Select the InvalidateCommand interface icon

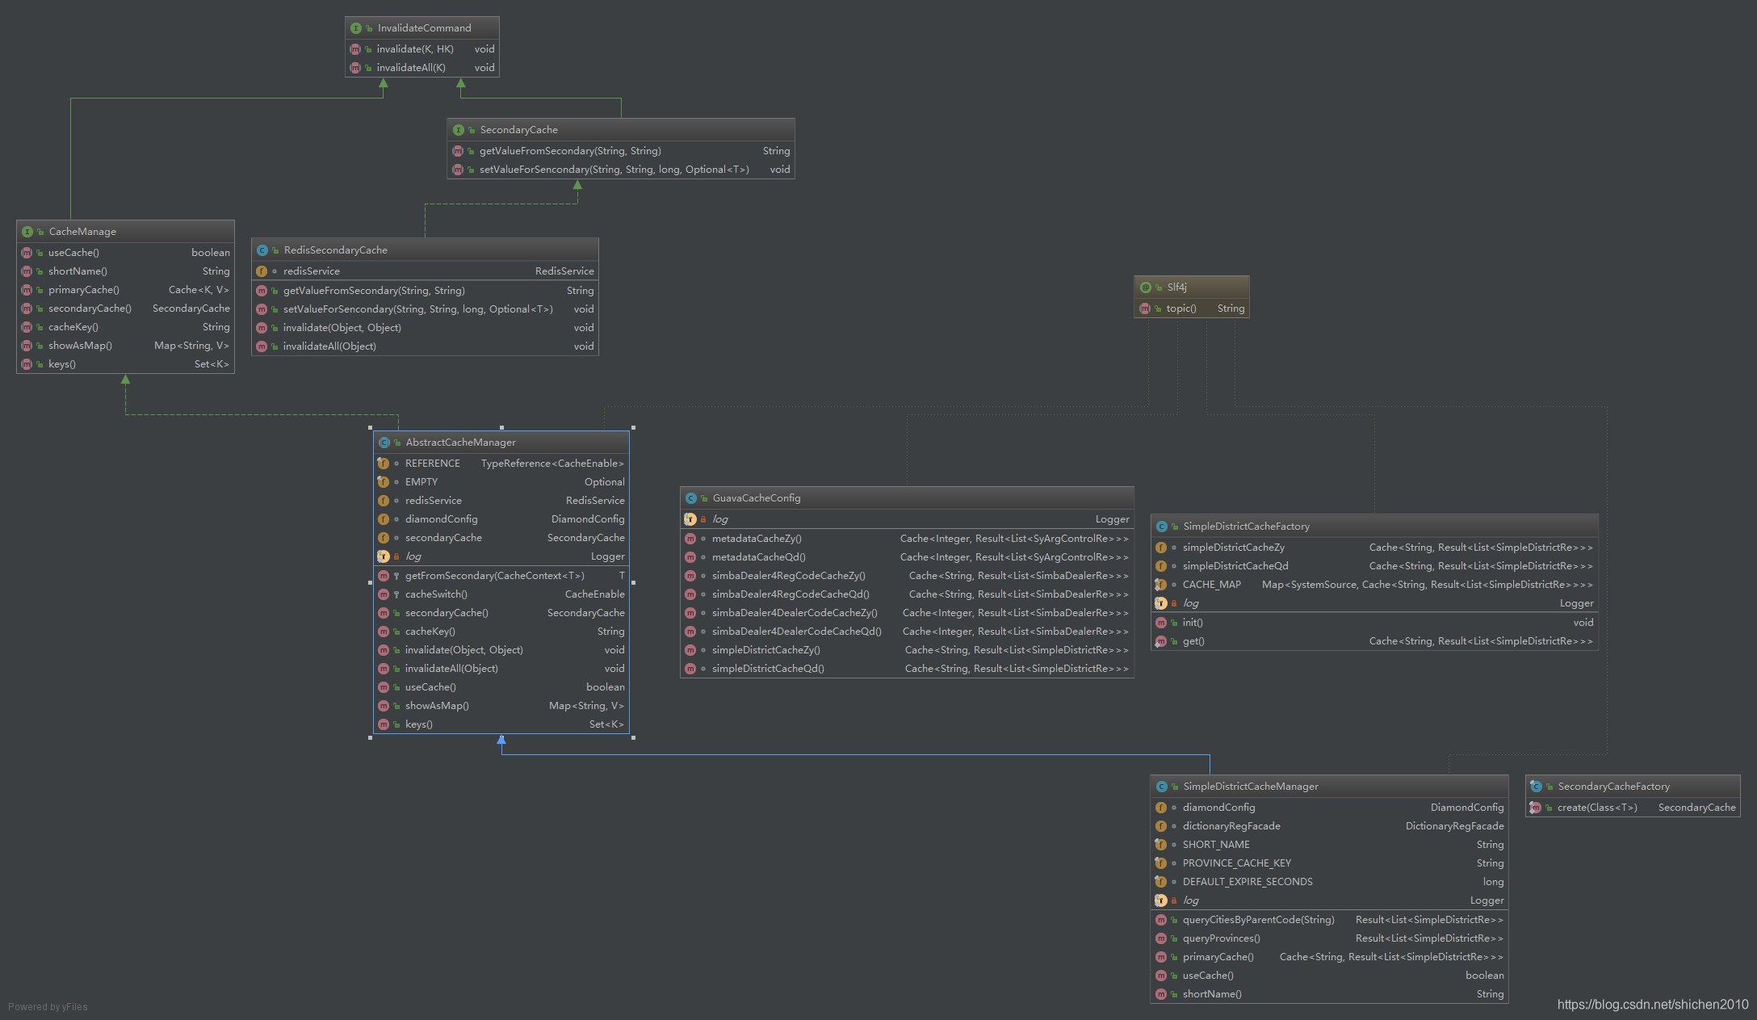(x=355, y=28)
